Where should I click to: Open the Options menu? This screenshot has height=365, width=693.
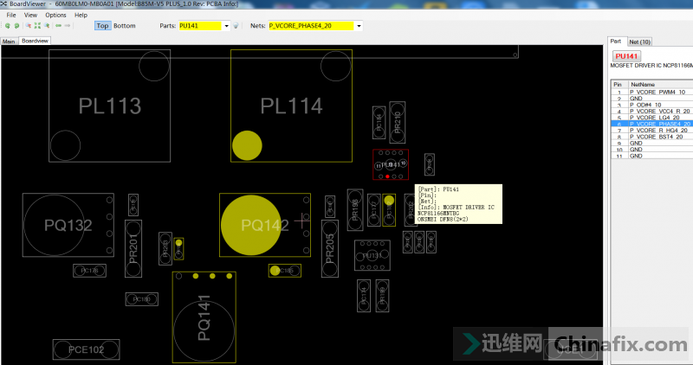[55, 15]
